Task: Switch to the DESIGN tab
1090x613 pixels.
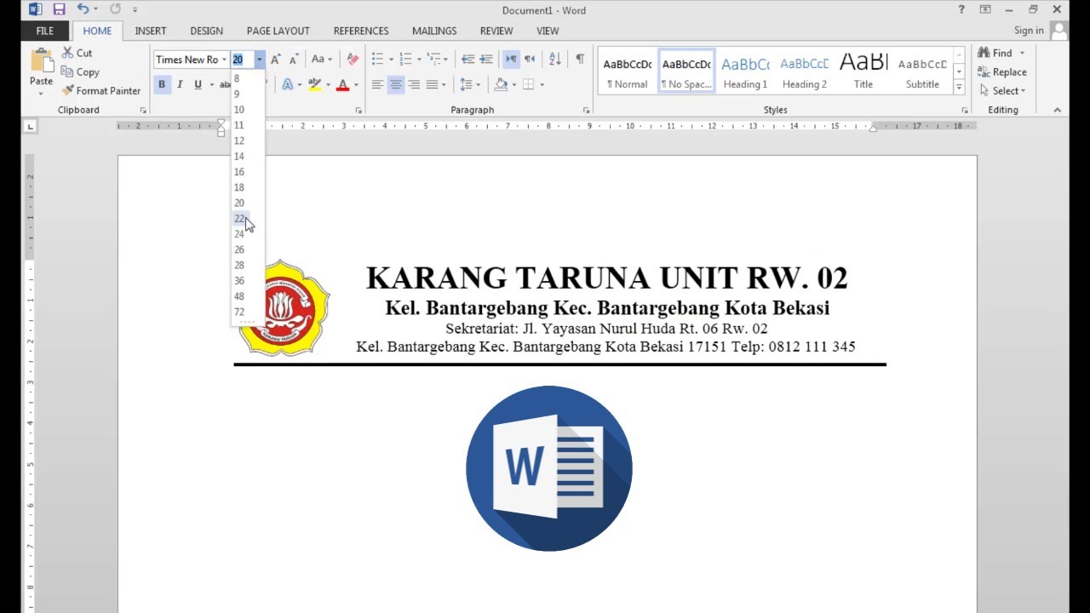Action: click(206, 31)
